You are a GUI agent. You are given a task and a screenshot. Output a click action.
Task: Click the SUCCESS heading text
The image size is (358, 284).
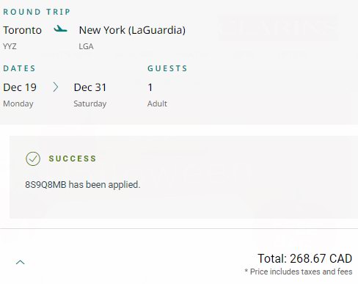click(73, 159)
